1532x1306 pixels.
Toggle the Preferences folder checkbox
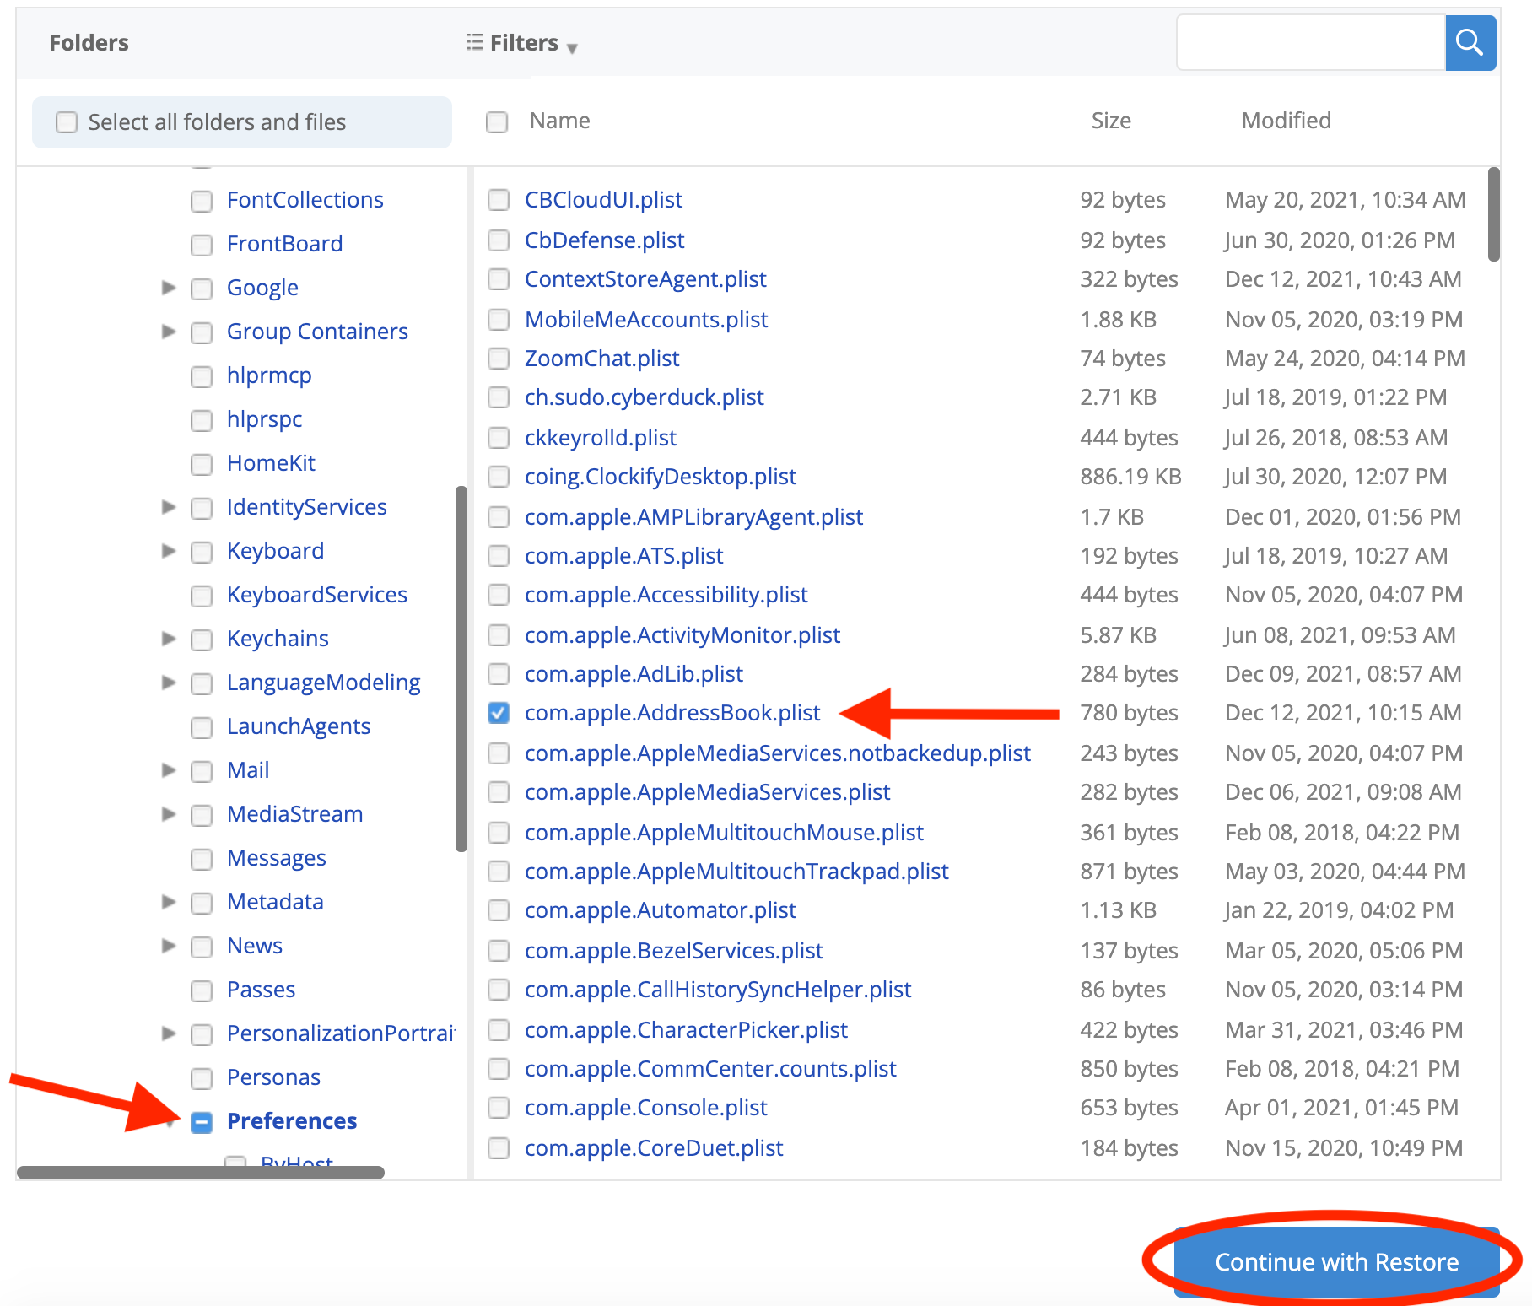point(202,1122)
